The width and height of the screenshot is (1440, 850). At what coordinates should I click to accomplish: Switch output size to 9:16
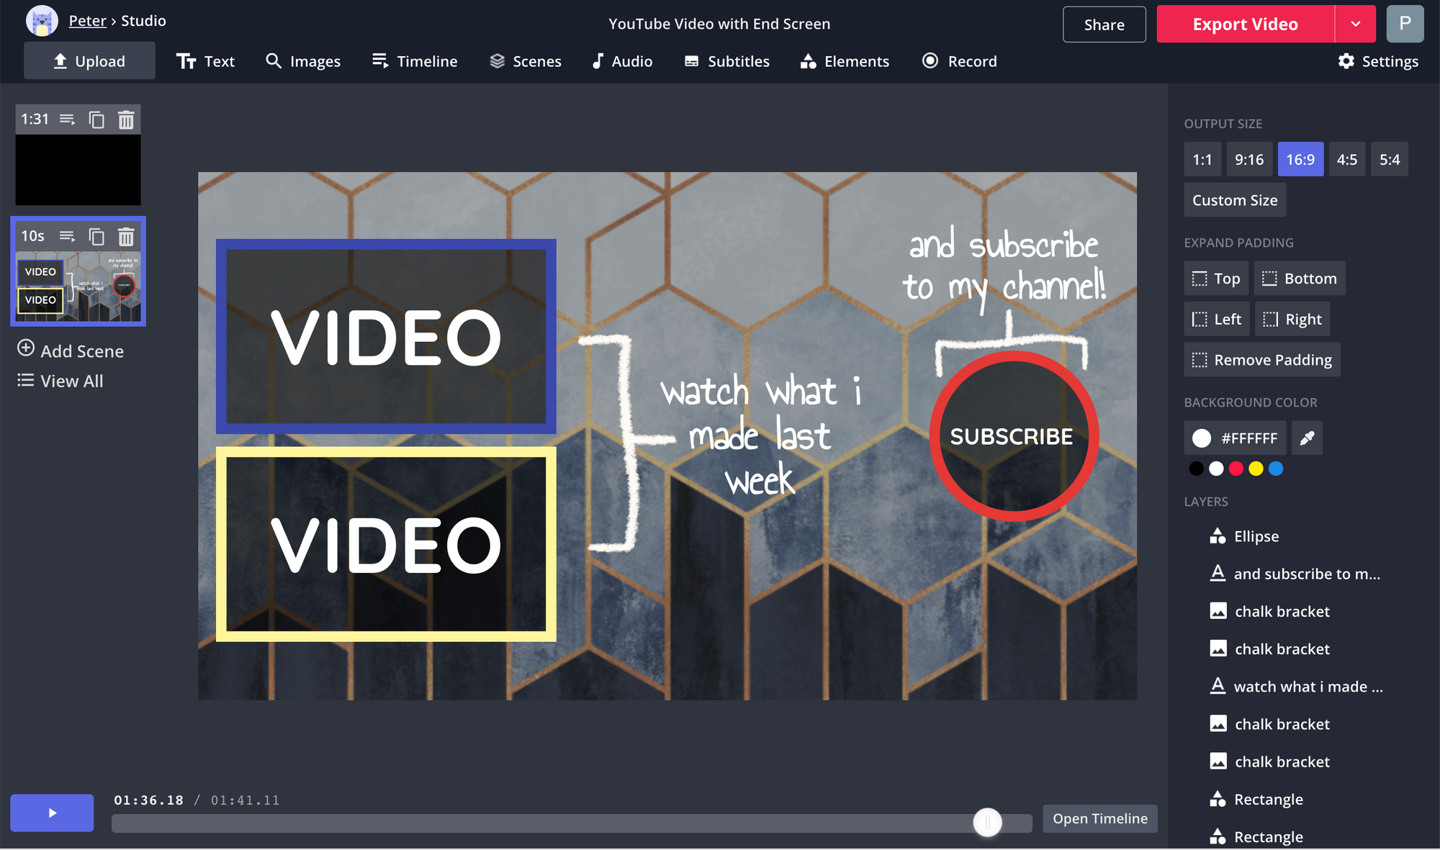[x=1248, y=160]
